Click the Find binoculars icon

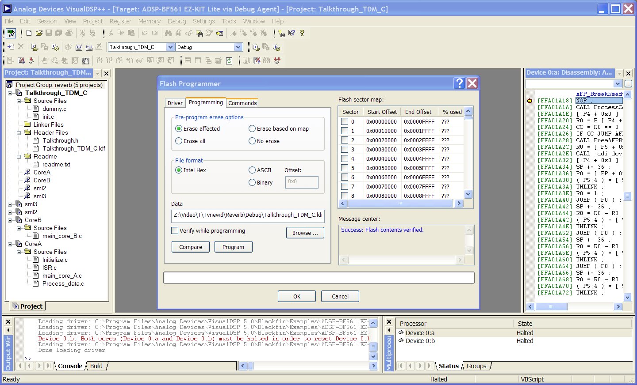[x=168, y=33]
